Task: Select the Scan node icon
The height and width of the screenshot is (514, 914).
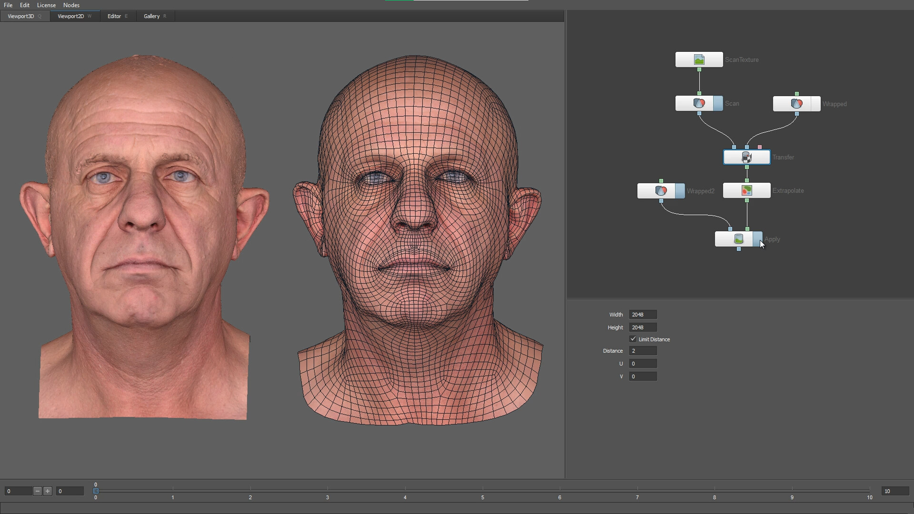Action: tap(699, 103)
